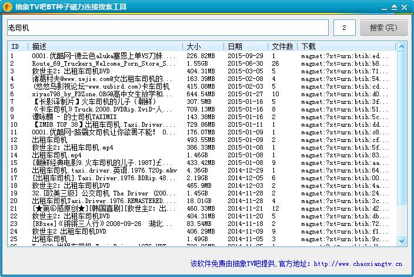Viewport: 414px width, 277px height.
Task: Select 32.[欧美三级] 公交司机 row
Action: pyautogui.click(x=202, y=194)
